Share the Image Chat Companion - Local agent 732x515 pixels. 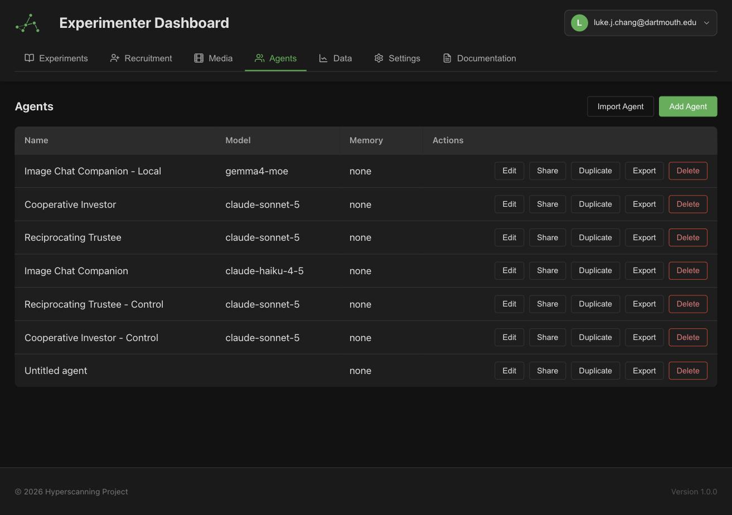[547, 171]
